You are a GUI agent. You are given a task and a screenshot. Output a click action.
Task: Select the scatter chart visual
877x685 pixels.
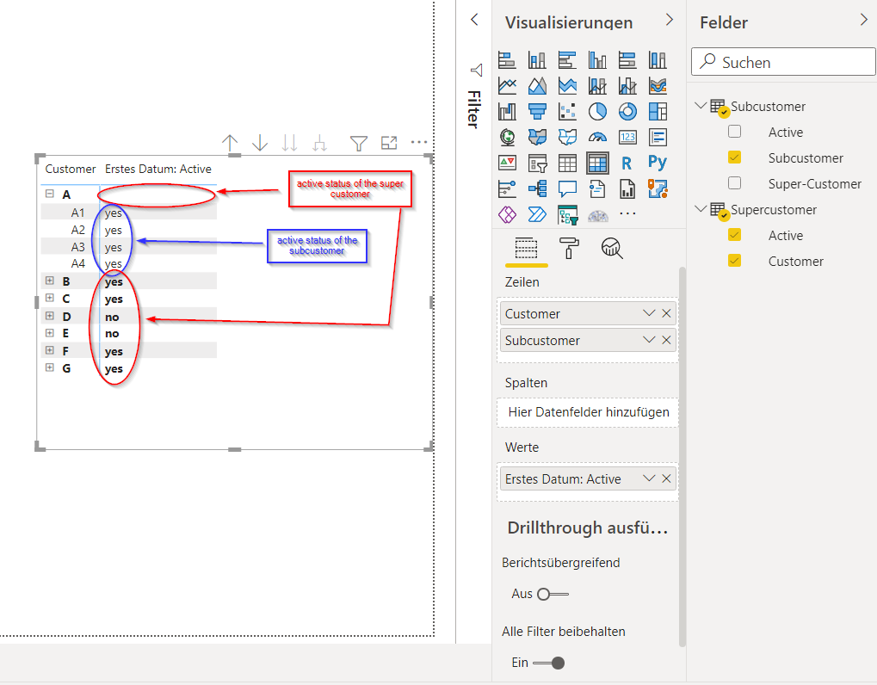[567, 111]
